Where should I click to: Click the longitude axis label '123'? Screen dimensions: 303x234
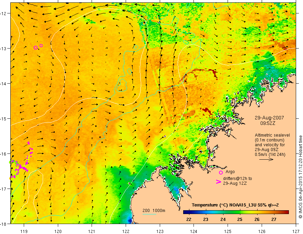pos(160,231)
